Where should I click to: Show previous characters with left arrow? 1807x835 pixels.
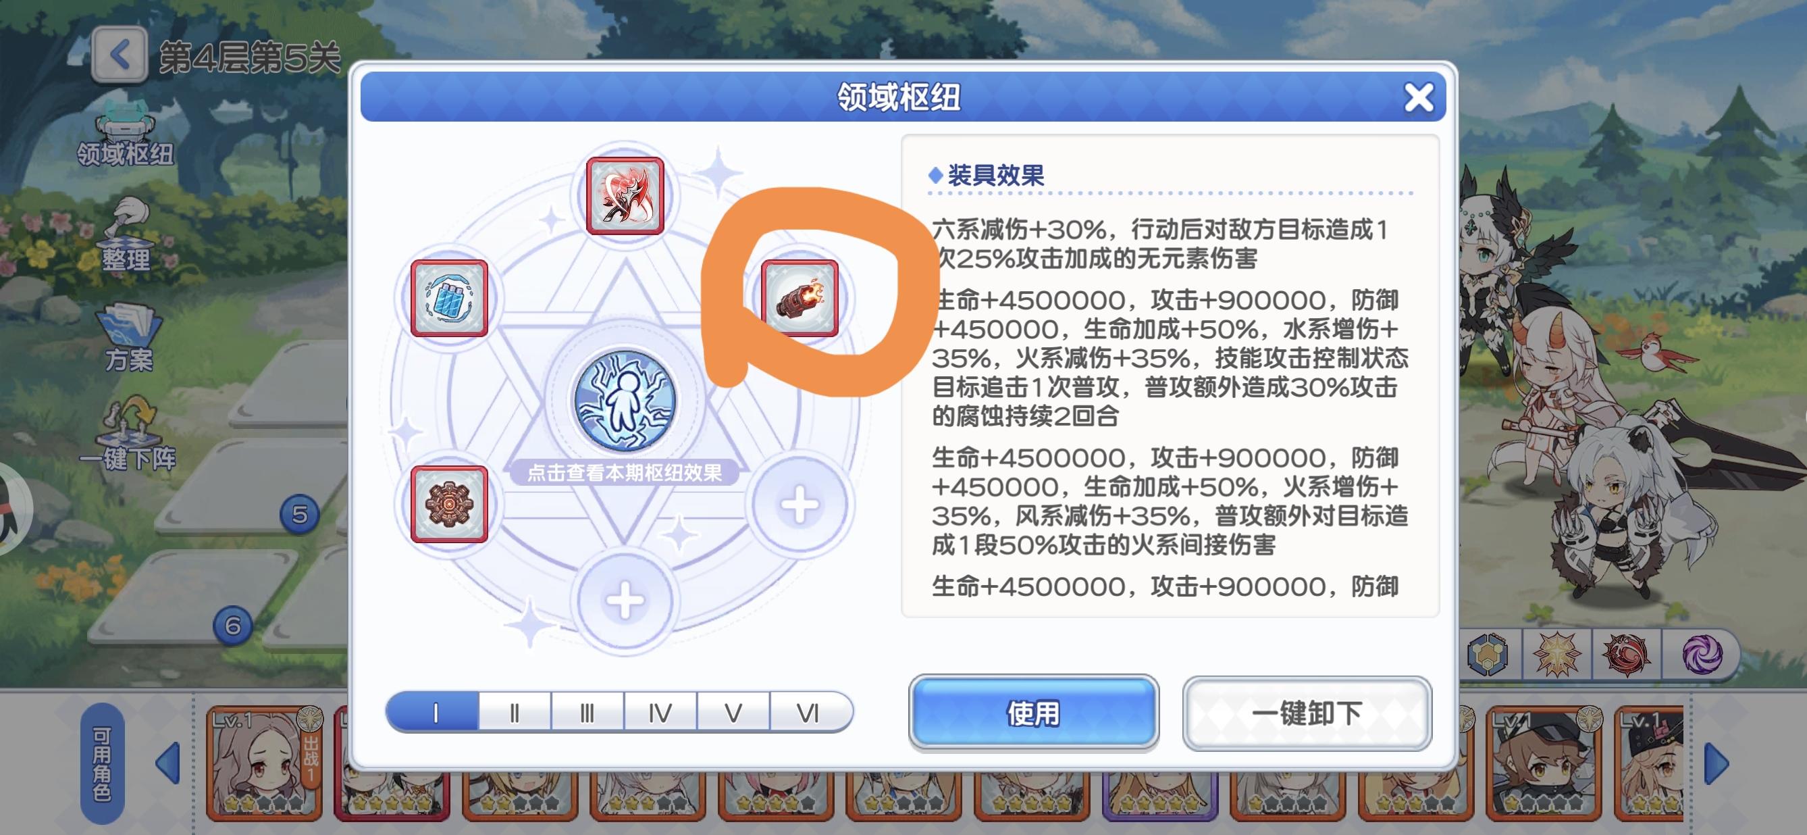(x=168, y=763)
